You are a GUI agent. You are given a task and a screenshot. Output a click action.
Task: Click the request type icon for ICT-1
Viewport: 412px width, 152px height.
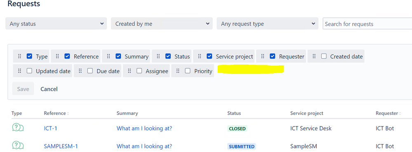(18, 127)
